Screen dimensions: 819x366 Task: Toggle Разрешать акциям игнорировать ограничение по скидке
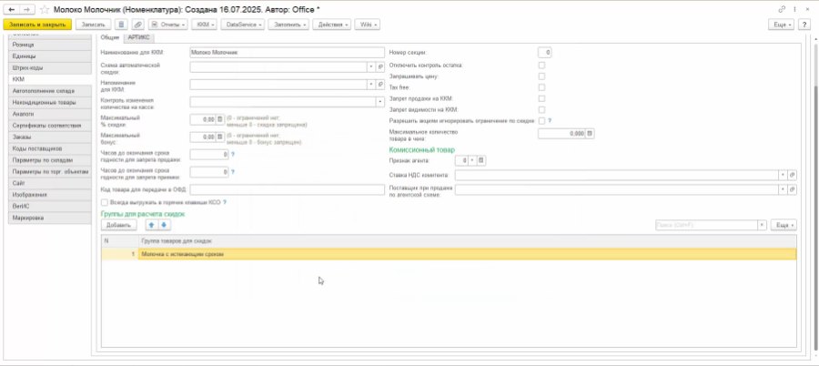541,121
